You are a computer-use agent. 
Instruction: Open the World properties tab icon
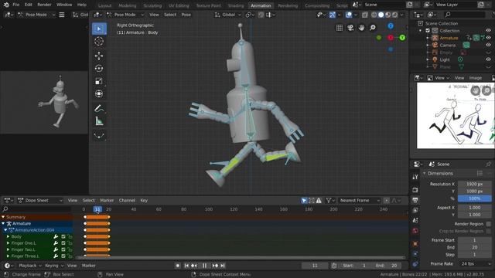(415, 231)
